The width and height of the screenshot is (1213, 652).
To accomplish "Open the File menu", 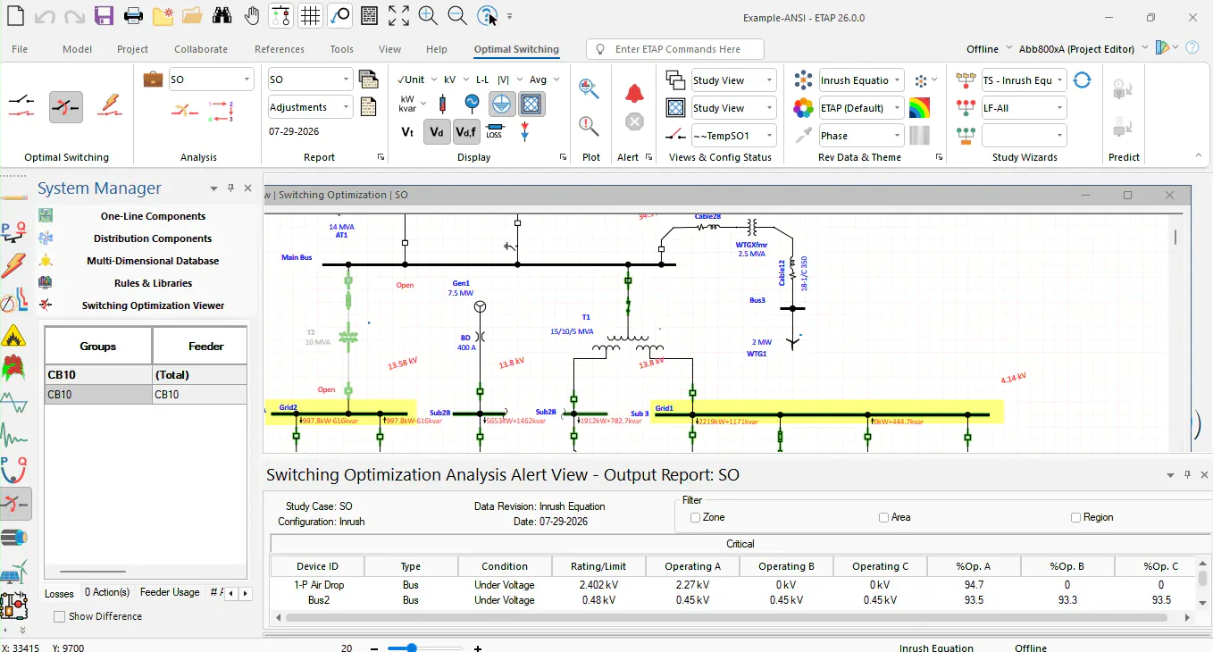I will tap(20, 49).
